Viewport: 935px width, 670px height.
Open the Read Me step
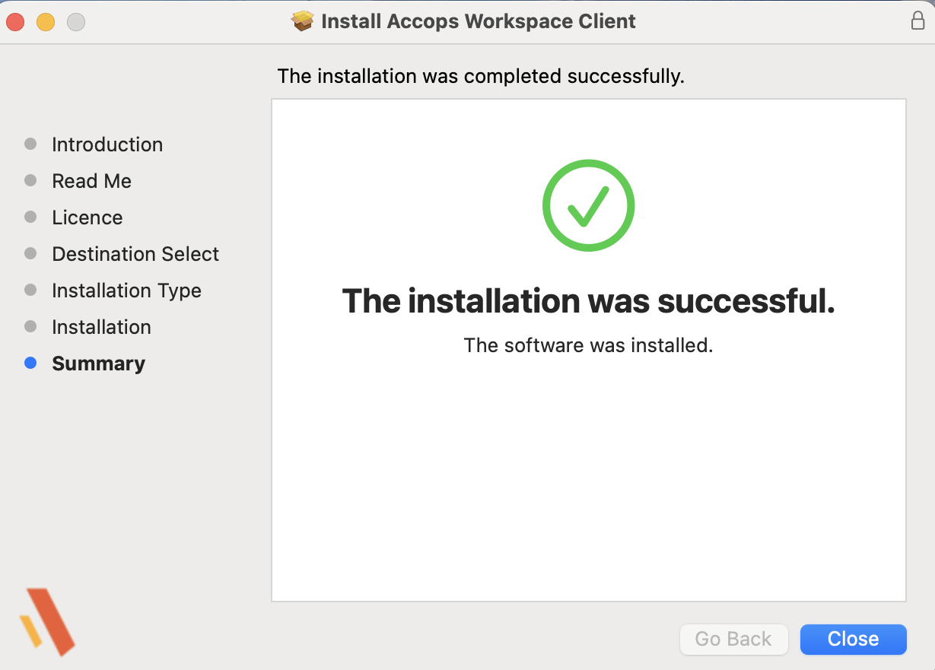pyautogui.click(x=91, y=181)
